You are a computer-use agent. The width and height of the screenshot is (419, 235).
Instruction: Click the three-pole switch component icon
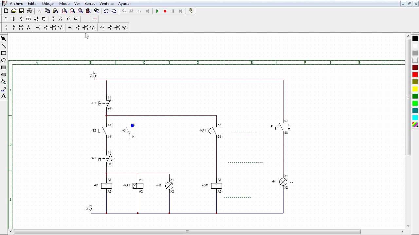28,19
